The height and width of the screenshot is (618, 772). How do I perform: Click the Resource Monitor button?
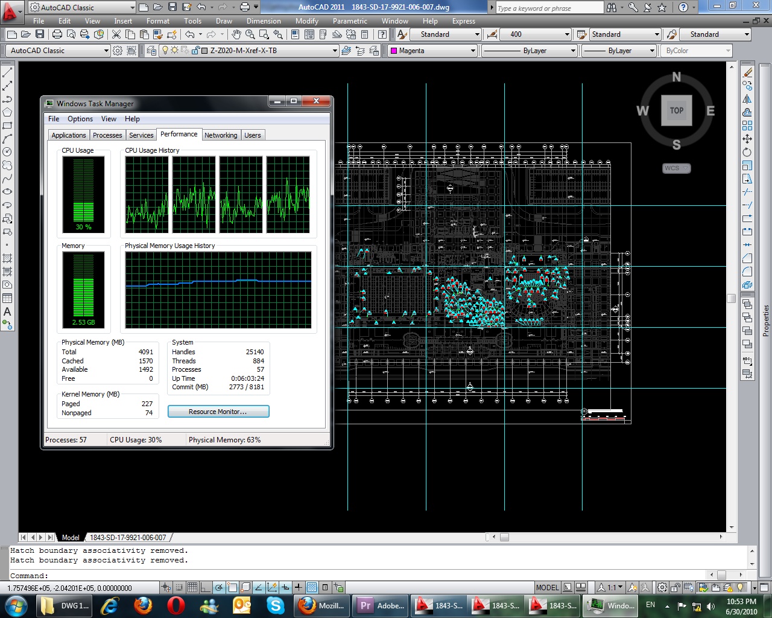pos(218,412)
